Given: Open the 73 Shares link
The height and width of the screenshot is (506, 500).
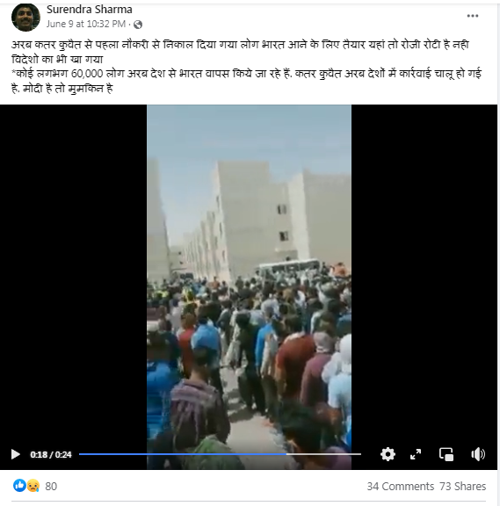Looking at the screenshot, I should (462, 486).
